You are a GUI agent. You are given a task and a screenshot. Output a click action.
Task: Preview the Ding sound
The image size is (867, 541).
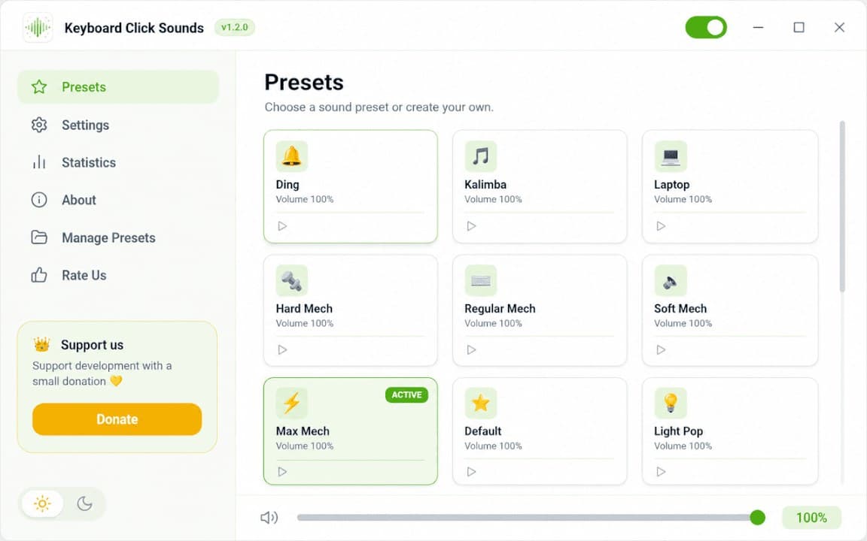pos(282,225)
